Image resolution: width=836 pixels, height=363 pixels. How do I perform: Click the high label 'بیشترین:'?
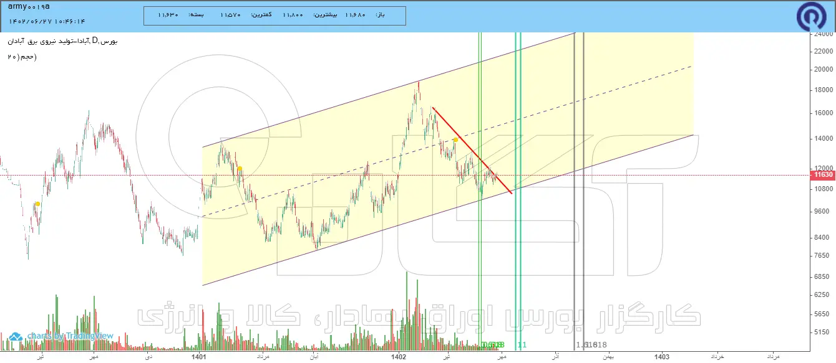pos(324,14)
